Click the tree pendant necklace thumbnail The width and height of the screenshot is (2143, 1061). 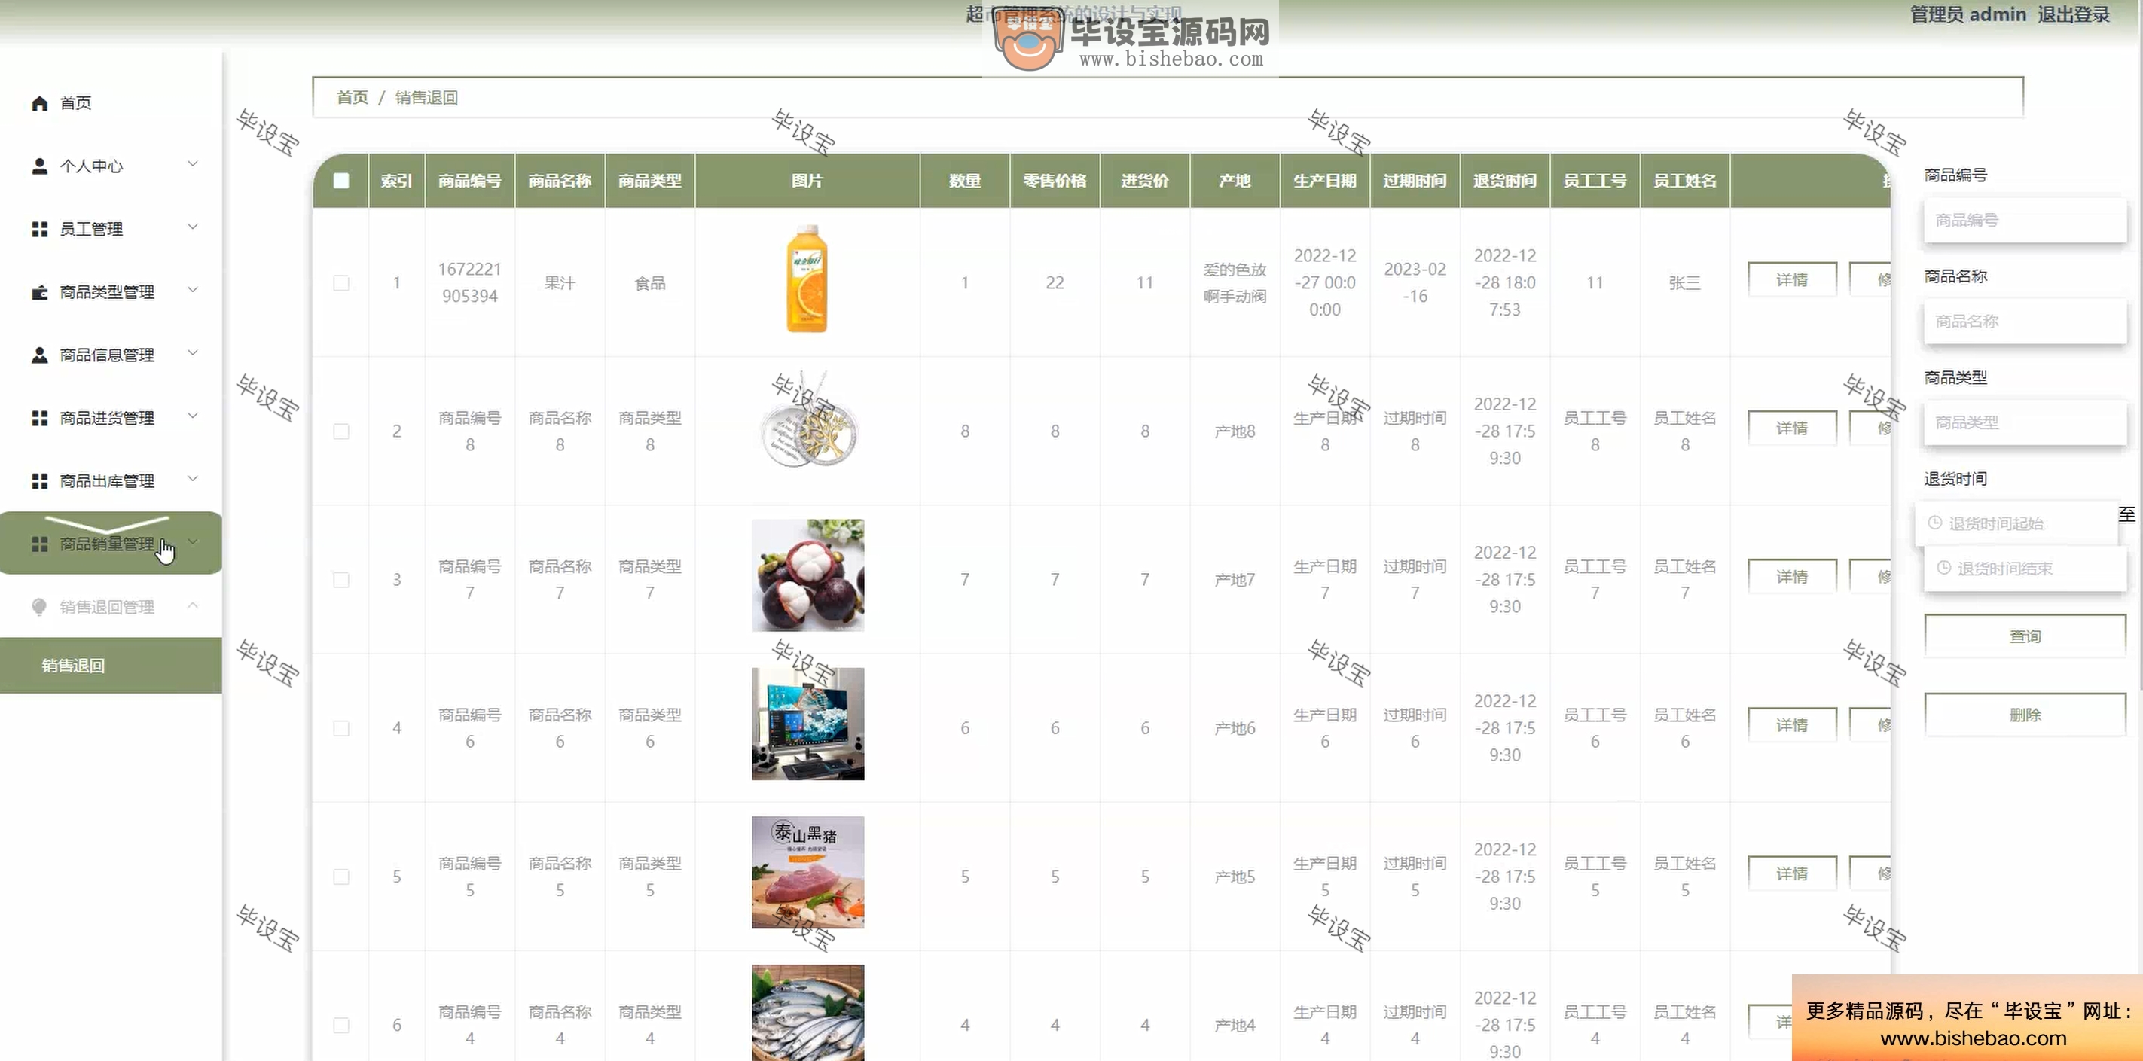tap(809, 420)
